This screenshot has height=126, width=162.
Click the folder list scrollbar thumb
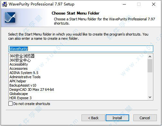click(x=150, y=66)
